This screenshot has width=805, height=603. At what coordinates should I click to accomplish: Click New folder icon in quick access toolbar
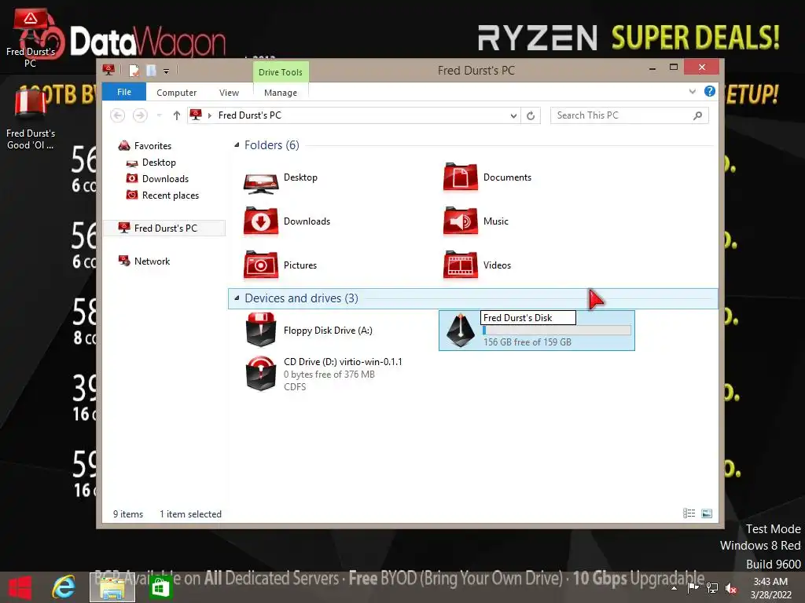pyautogui.click(x=151, y=70)
